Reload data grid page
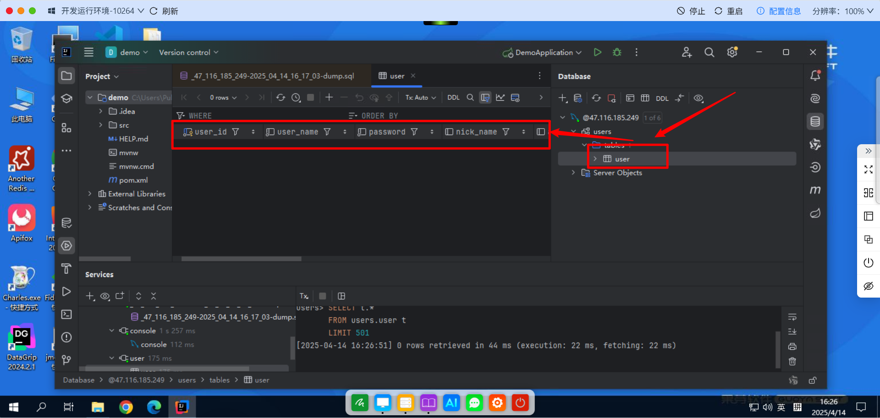The width and height of the screenshot is (880, 418). coord(280,98)
